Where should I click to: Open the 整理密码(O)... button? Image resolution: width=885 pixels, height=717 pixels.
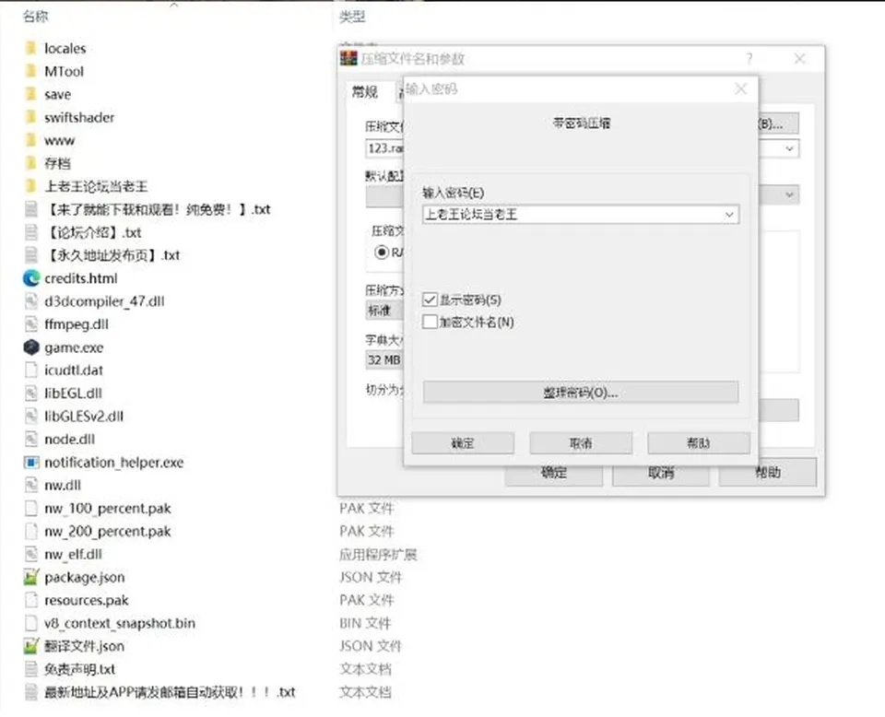click(x=581, y=393)
